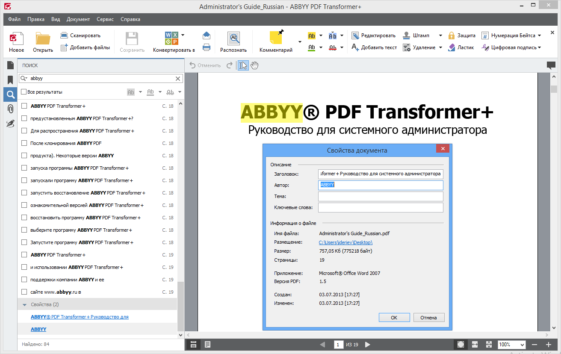
Task: Select the red strikethrough Ab tool in the main toolbar
Action: coord(333,47)
